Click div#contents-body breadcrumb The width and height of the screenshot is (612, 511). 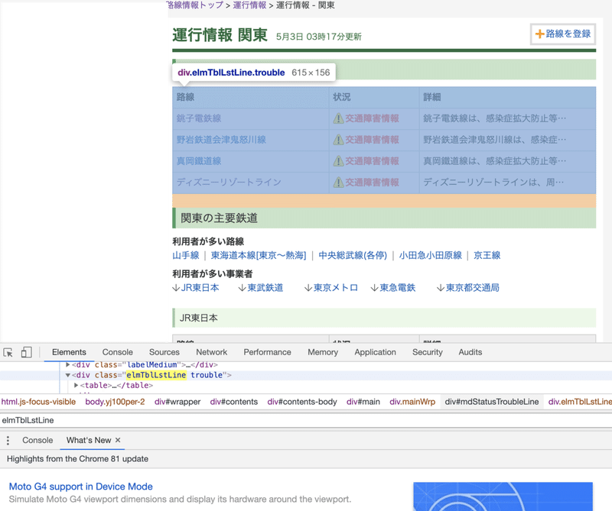click(302, 402)
